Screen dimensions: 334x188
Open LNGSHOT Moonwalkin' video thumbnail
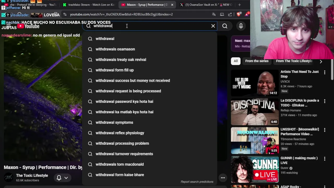click(x=255, y=140)
